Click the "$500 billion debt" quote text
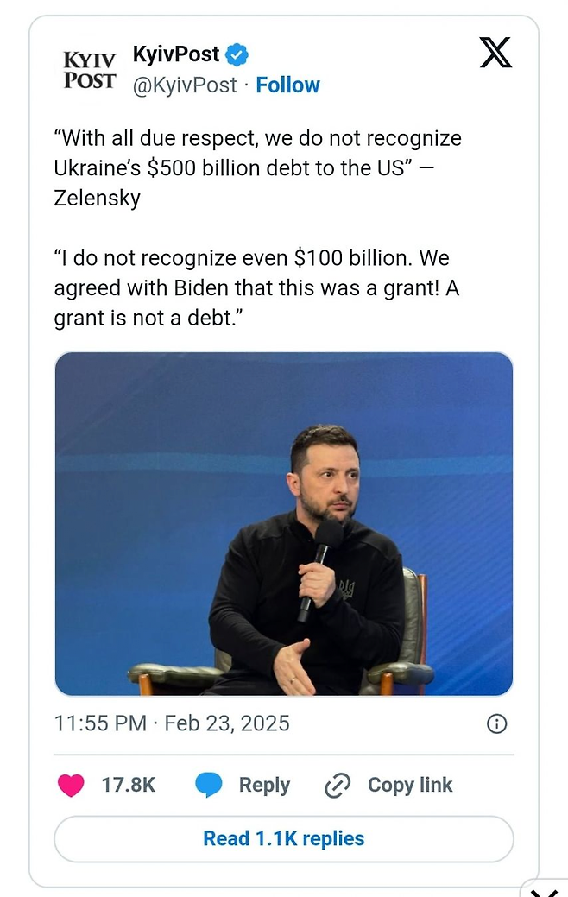 pos(257,167)
